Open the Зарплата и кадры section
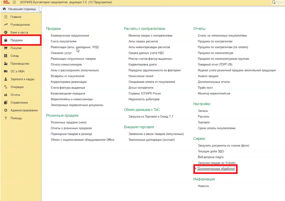The image size is (285, 201). (22, 79)
